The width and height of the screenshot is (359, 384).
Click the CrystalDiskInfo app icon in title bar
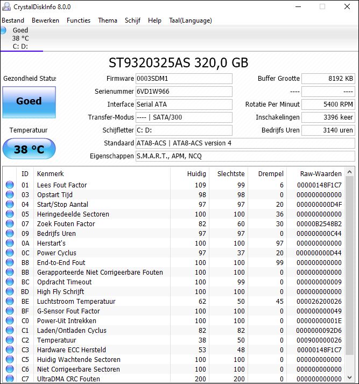(x=6, y=7)
